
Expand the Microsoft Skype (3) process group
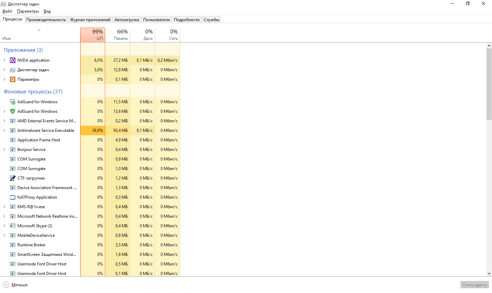(x=4, y=226)
